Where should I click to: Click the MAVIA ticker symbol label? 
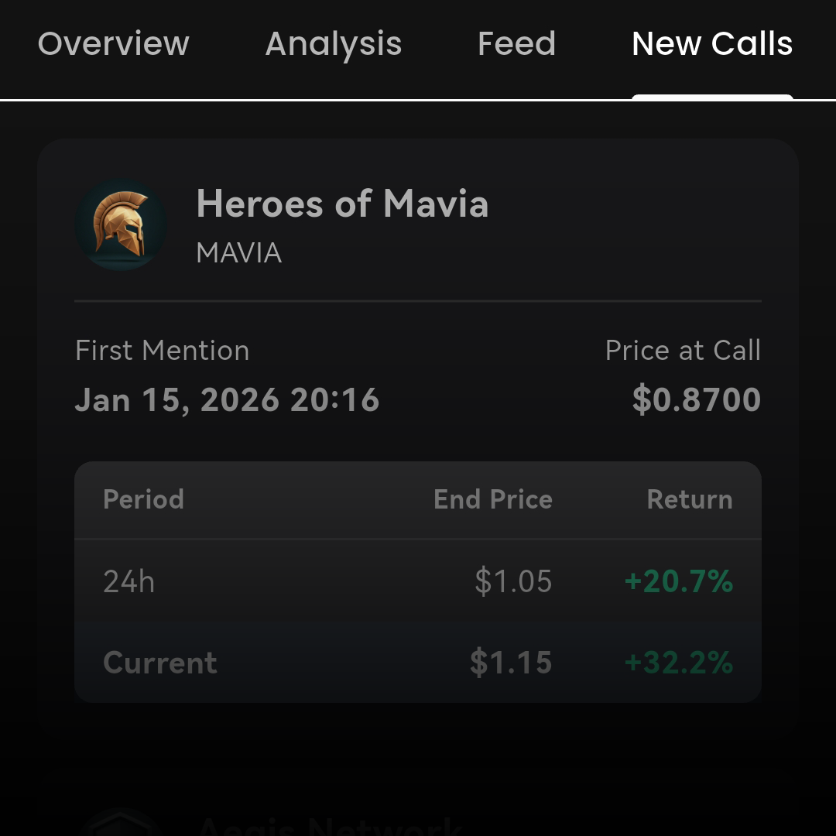coord(238,252)
